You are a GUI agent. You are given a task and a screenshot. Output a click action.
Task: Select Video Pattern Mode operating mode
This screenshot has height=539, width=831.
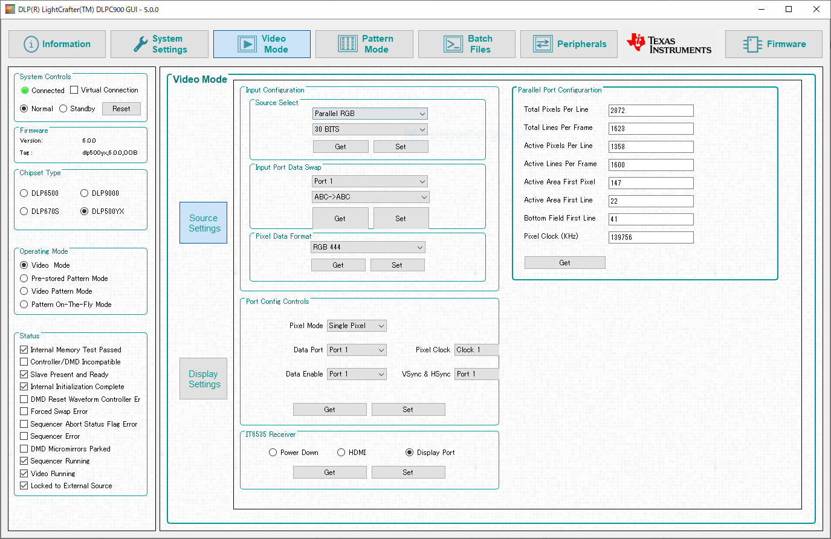click(24, 291)
